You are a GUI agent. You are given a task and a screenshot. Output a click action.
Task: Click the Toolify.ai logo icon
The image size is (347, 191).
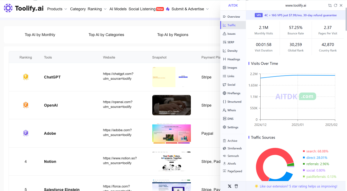8,8
